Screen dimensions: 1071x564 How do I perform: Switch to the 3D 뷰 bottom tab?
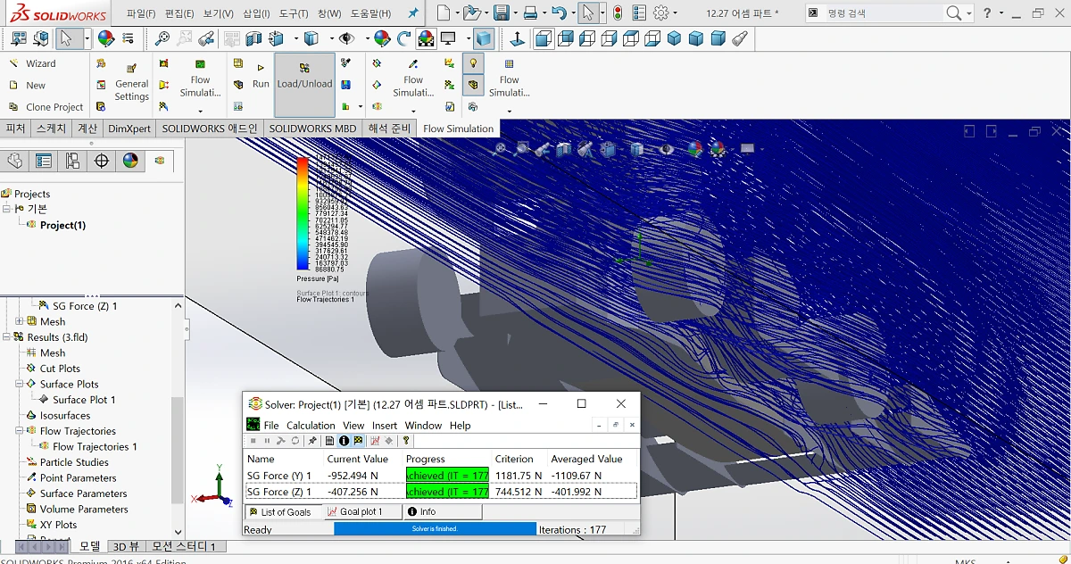pos(126,546)
